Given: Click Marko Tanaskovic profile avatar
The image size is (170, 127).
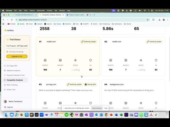Looking at the screenshot, I should click(x=5, y=102).
